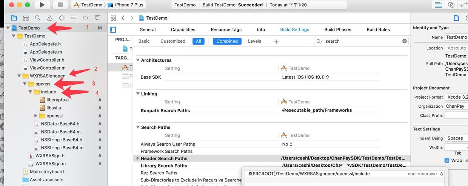Open the Issue navigator tab
The image size is (468, 186).
[50, 18]
